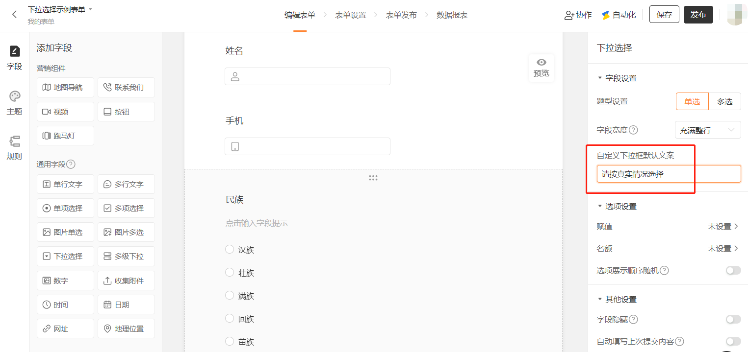This screenshot has width=748, height=352.
Task: Open the 字段 sidebar panel
Action: [x=14, y=58]
